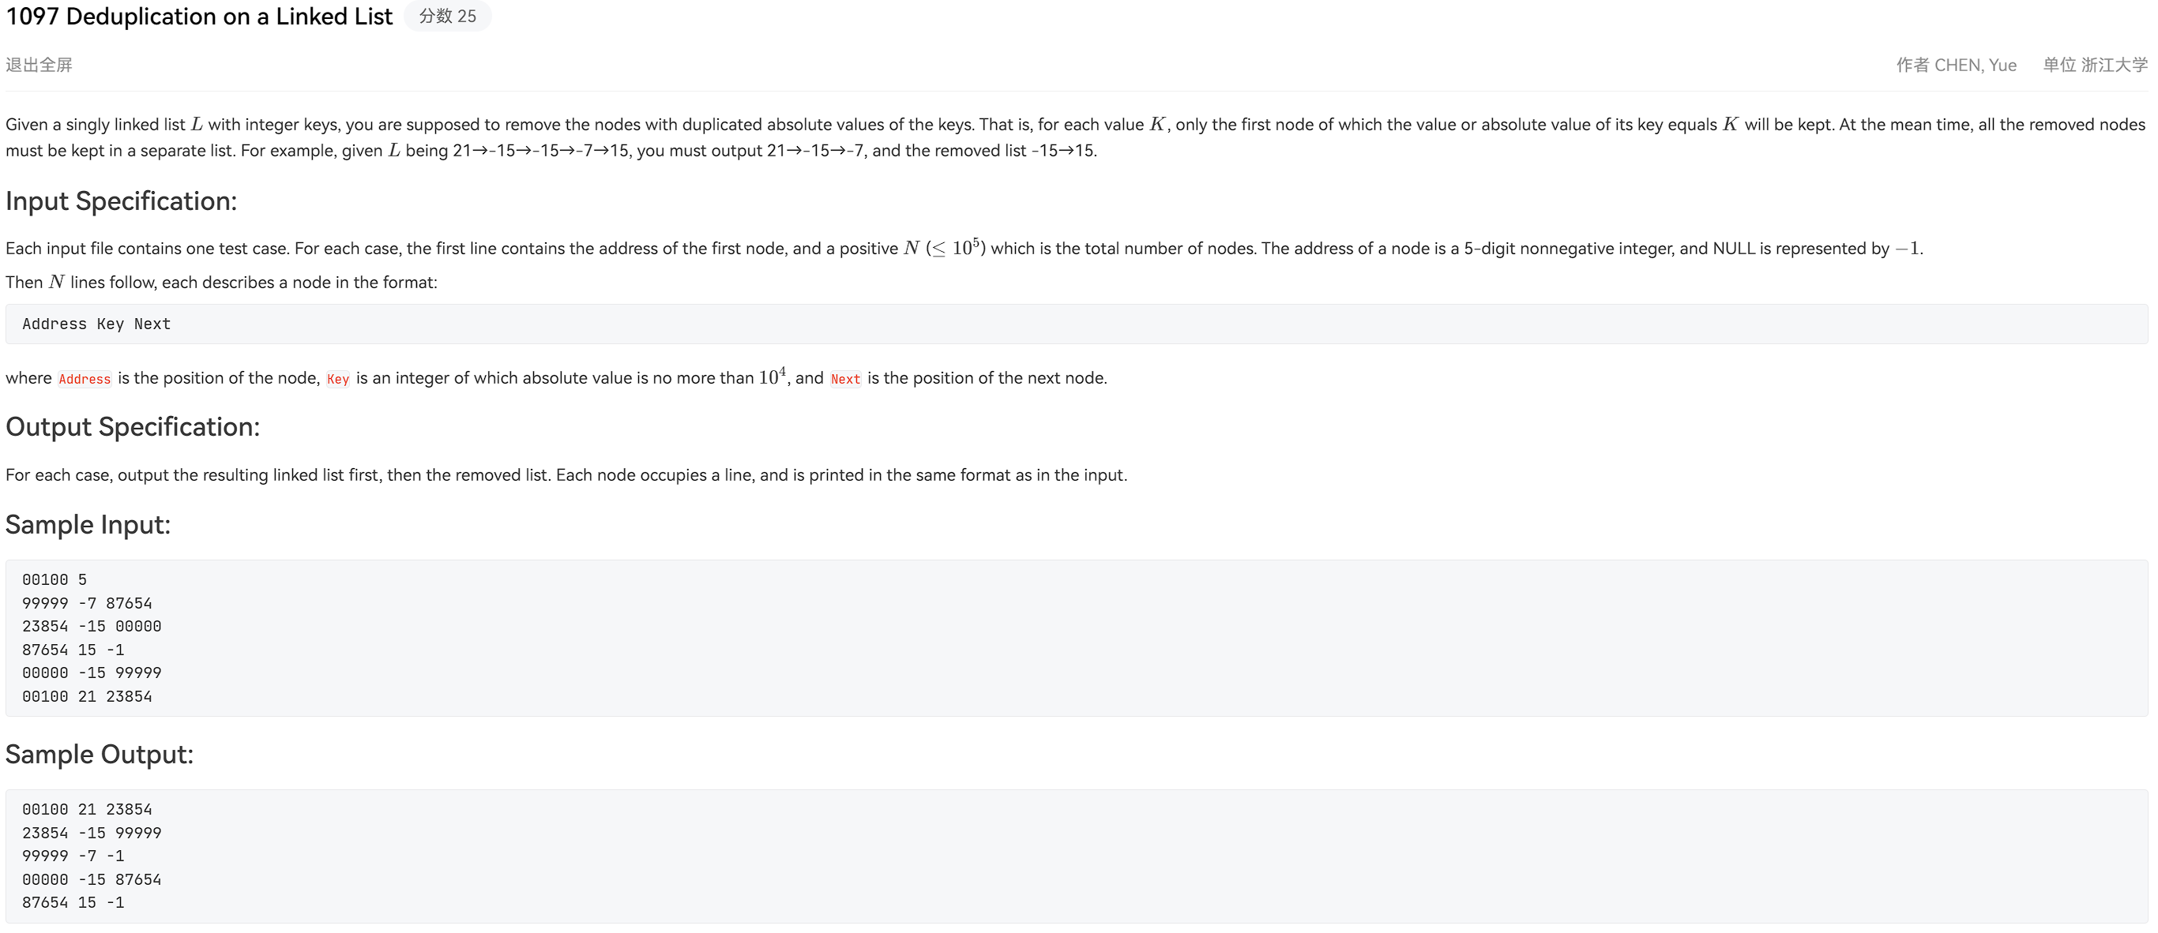Click the 单位 浙江大学 affiliation label

click(x=2094, y=66)
